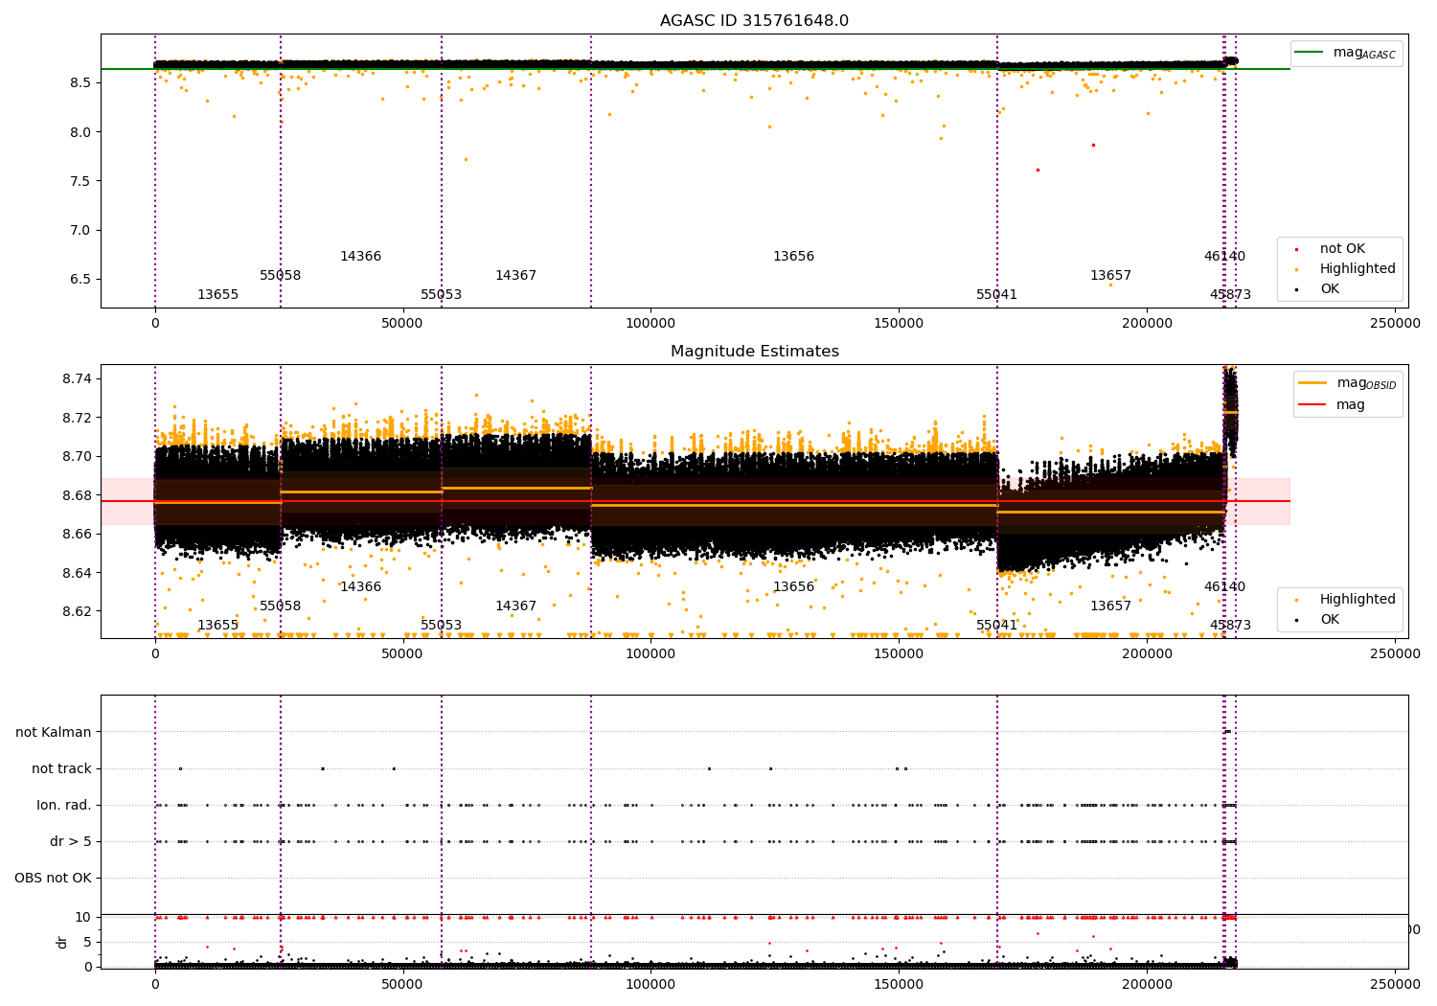Image resolution: width=1437 pixels, height=1006 pixels.
Task: Click obsid label 14366 in top plot
Action: tap(360, 257)
